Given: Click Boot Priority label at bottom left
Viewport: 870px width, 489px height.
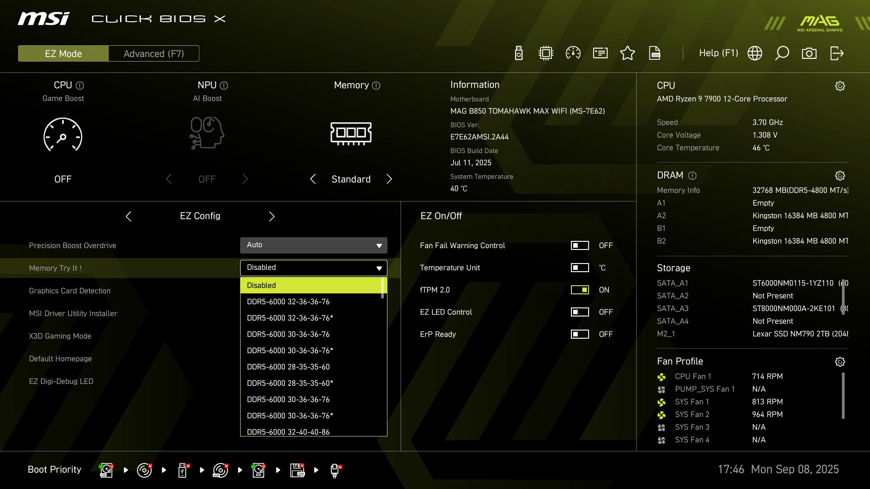Looking at the screenshot, I should coord(54,470).
